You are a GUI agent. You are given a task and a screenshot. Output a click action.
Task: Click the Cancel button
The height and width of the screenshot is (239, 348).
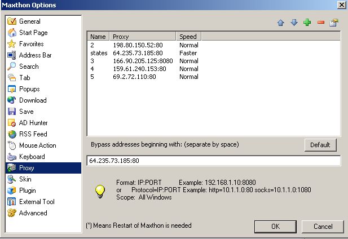(x=323, y=227)
